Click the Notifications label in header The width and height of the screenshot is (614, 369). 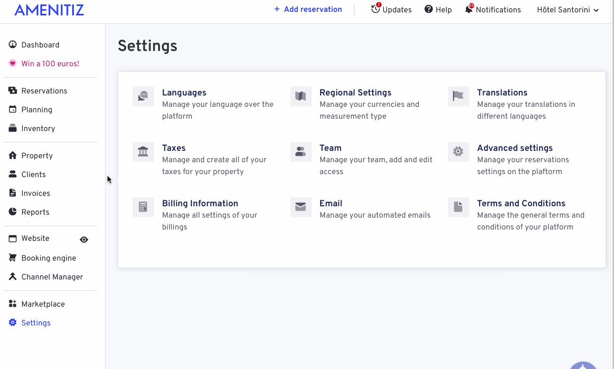click(498, 10)
